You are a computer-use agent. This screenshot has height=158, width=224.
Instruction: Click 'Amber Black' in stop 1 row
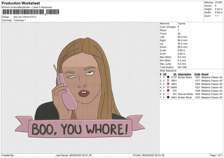pos(185,77)
